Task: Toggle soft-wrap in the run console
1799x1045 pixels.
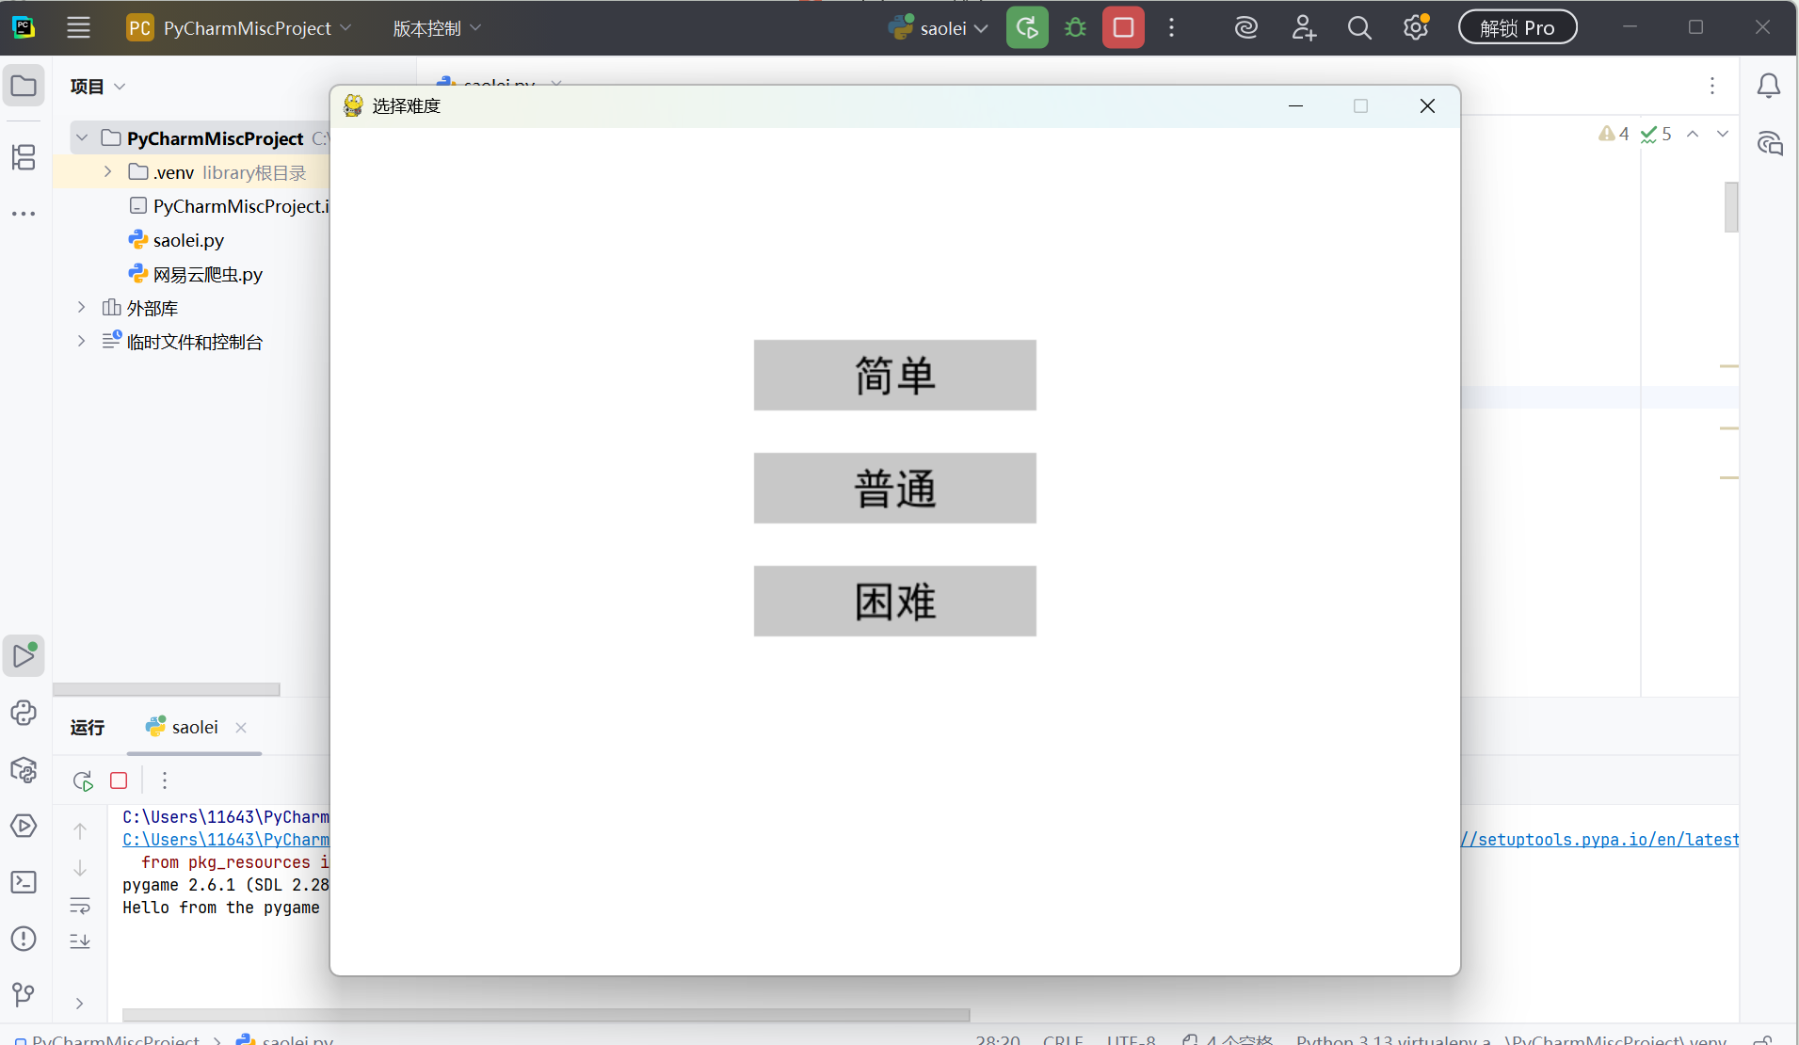Action: tap(80, 906)
